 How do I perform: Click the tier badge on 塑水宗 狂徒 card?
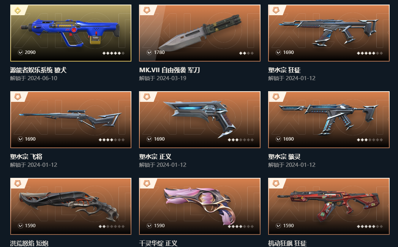coord(276,10)
